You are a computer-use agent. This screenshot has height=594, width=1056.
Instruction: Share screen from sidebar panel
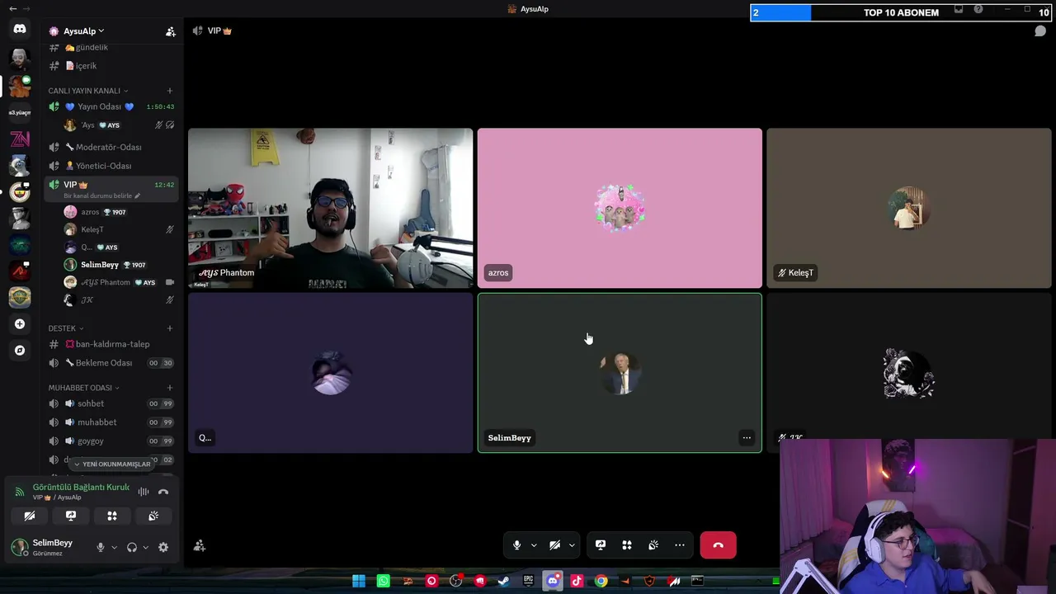tap(71, 516)
